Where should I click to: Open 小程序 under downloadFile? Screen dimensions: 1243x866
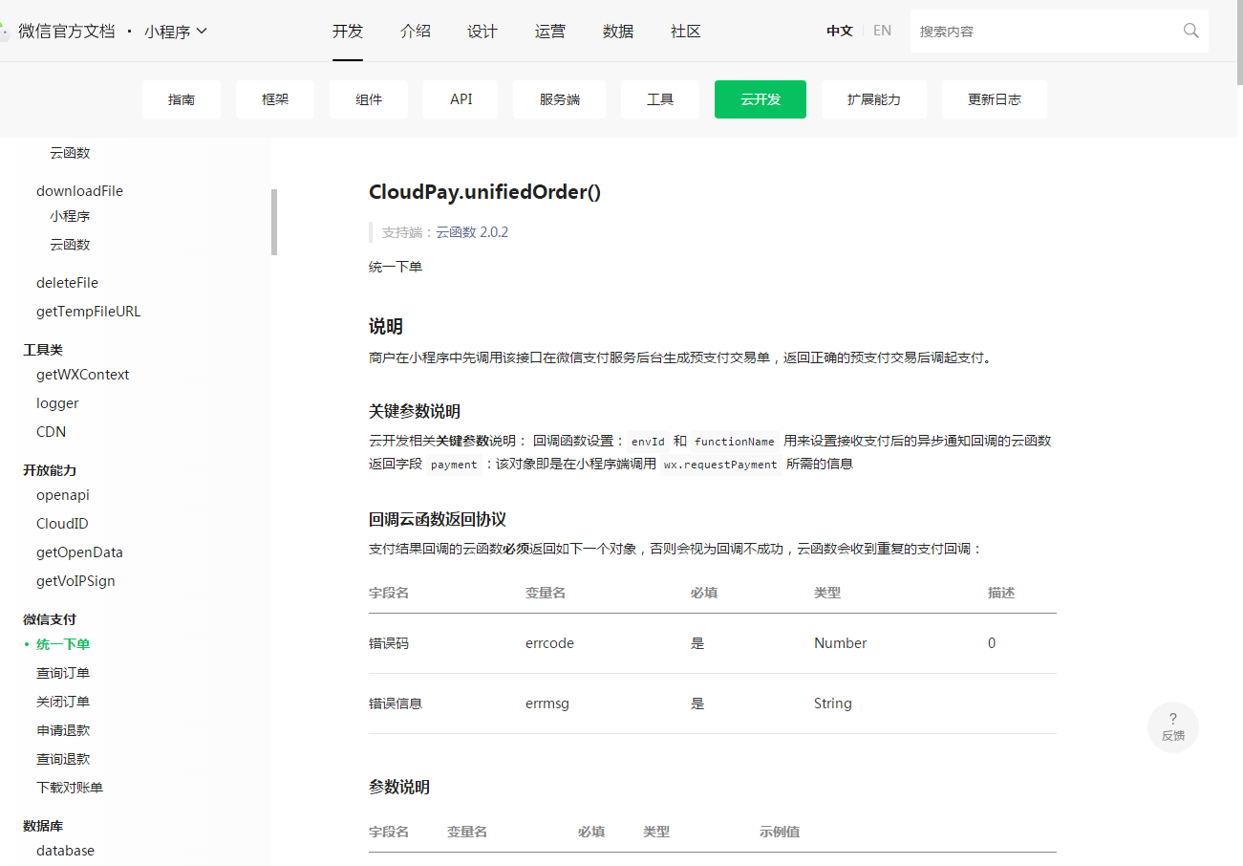click(70, 216)
